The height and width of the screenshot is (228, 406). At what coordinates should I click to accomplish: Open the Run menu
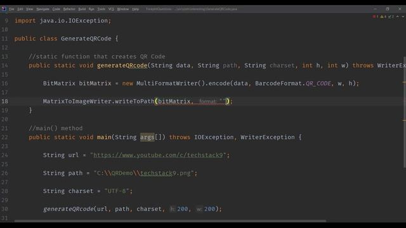91,9
